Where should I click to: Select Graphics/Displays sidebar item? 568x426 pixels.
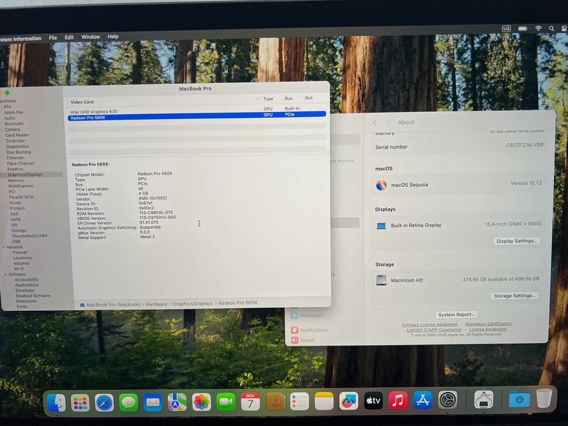pos(25,175)
